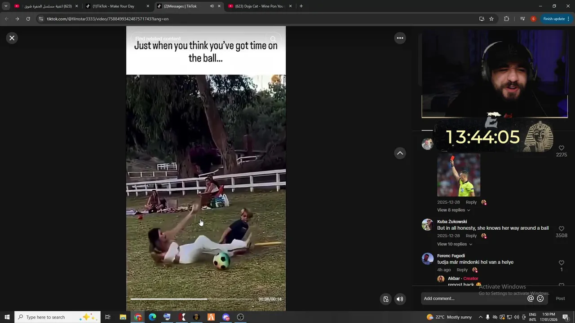The image size is (575, 323).
Task: Reload the page with refresh icon
Action: pyautogui.click(x=28, y=19)
